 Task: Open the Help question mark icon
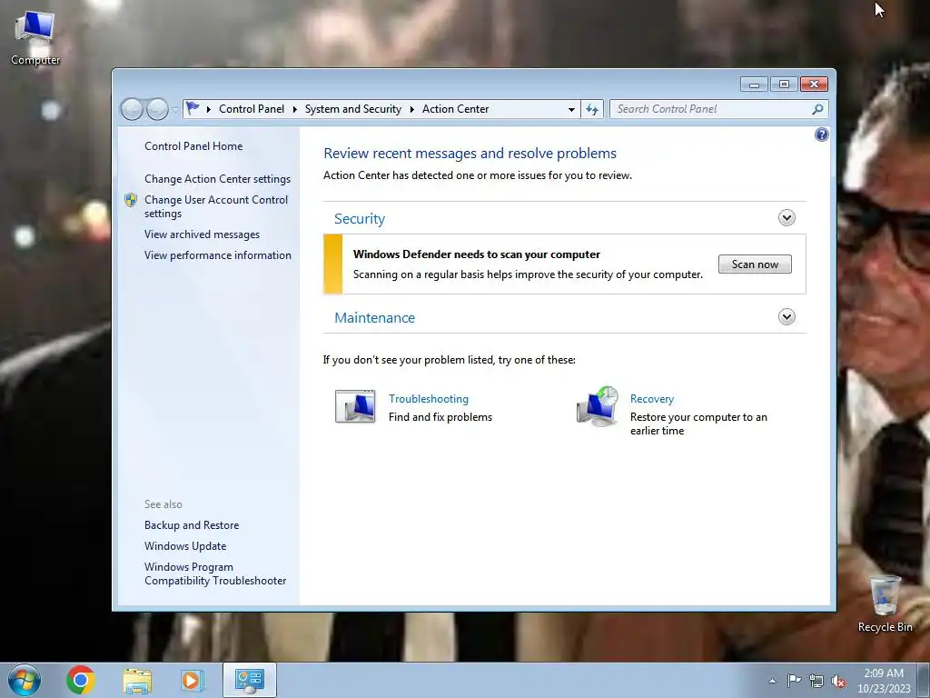(x=821, y=135)
